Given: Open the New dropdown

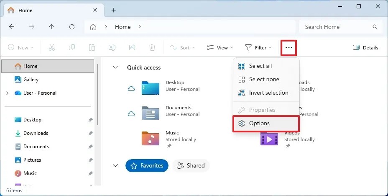Looking at the screenshot, I should (x=21, y=48).
